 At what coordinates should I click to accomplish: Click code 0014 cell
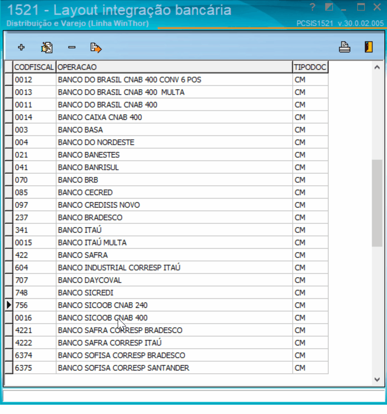point(34,117)
